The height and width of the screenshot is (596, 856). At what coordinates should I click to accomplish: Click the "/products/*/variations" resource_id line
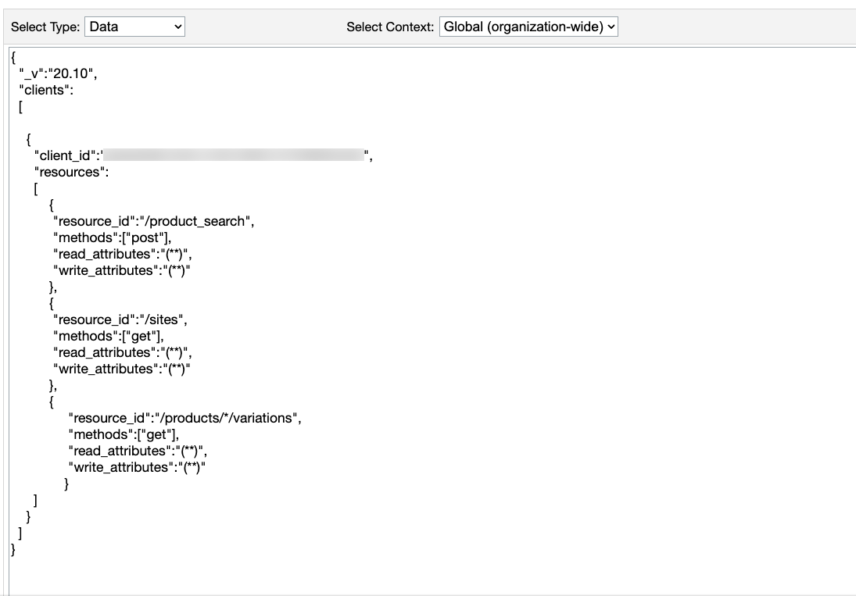pos(184,418)
